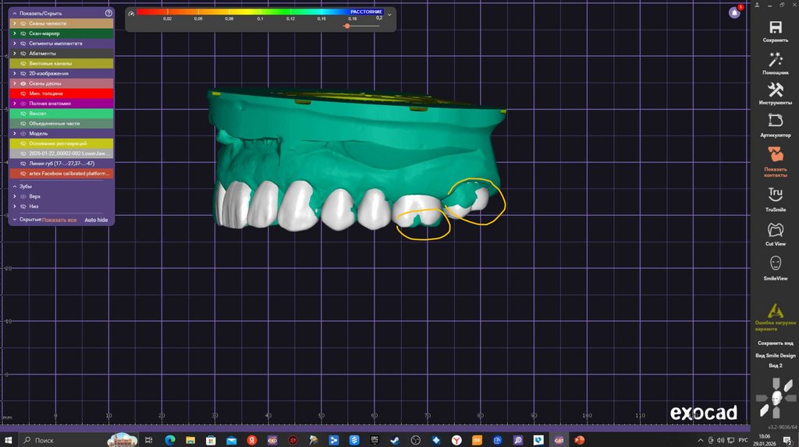Expand the Модель group
The image size is (799, 447).
[14, 133]
